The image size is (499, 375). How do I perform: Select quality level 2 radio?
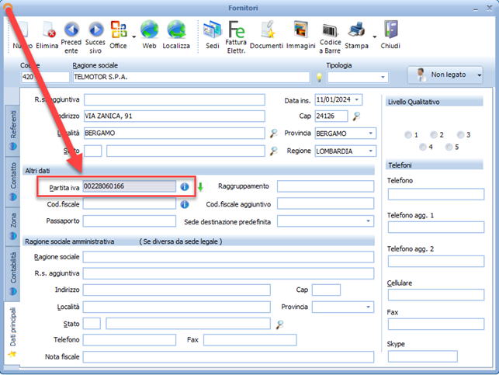tap(434, 134)
